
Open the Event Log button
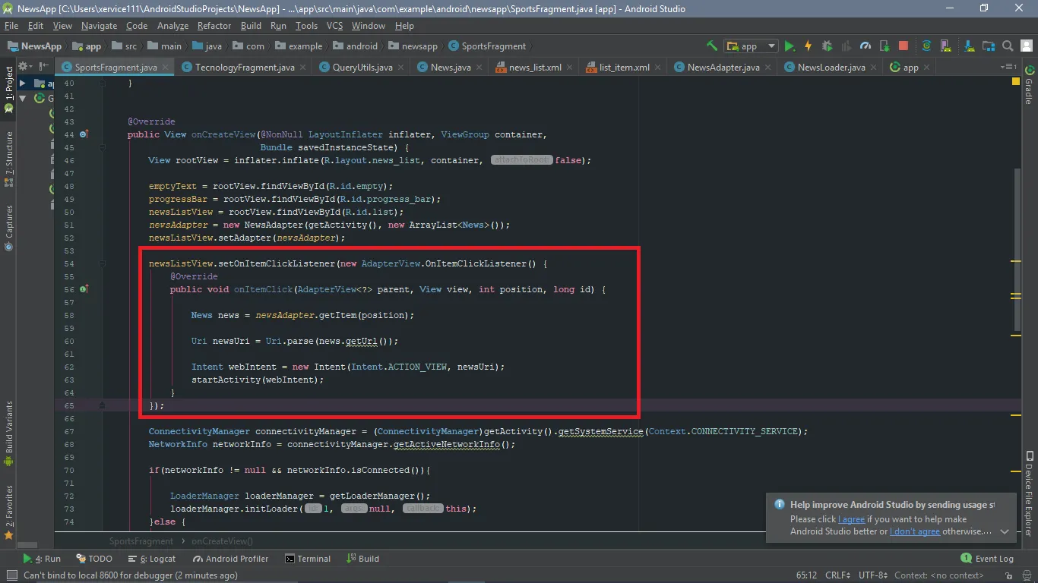(x=986, y=559)
